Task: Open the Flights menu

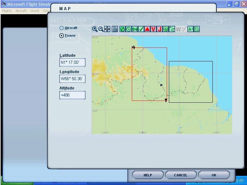Action: [7, 11]
